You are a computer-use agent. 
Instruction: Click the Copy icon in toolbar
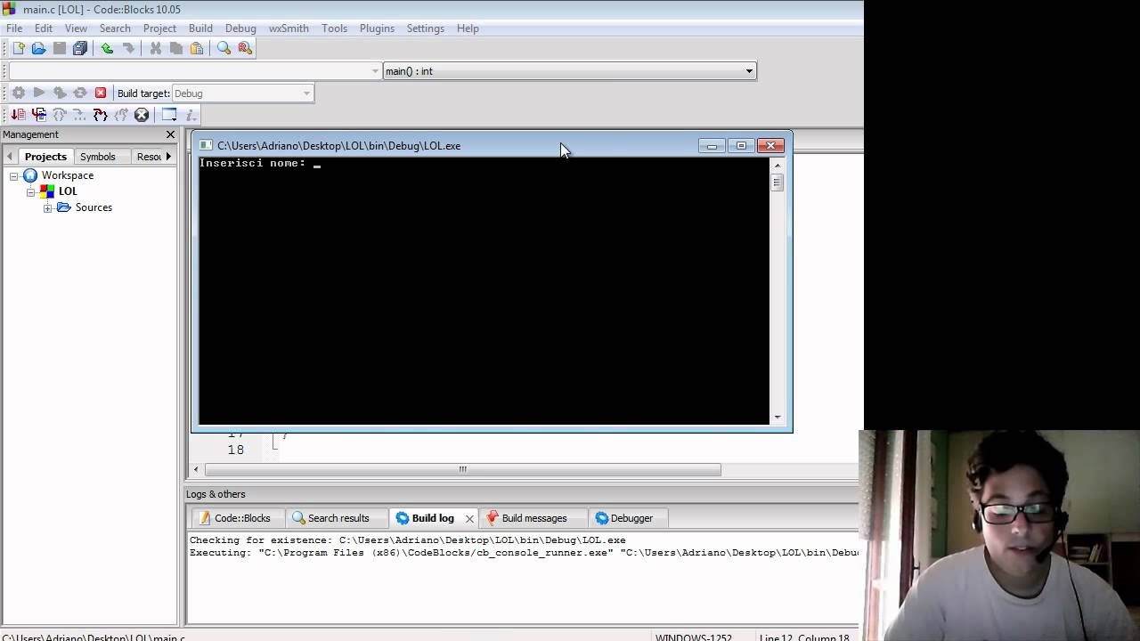[x=176, y=49]
